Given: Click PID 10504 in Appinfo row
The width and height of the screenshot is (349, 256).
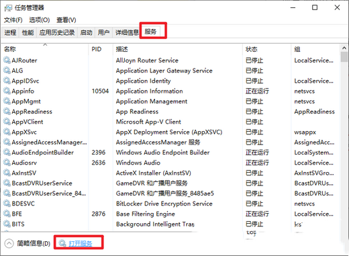Looking at the screenshot, I should click(100, 91).
